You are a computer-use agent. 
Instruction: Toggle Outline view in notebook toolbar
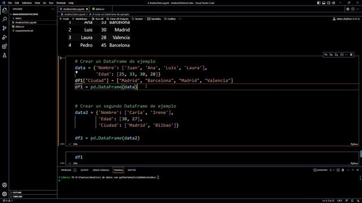point(170,19)
